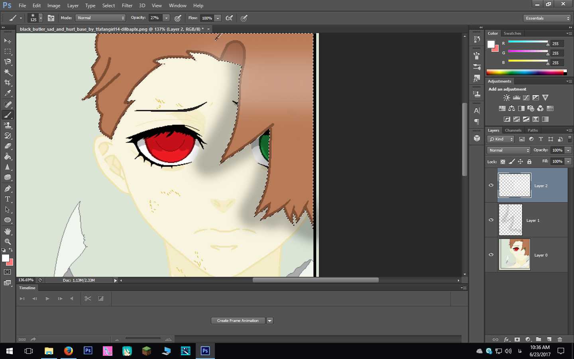
Task: Select the Clone Stamp tool
Action: 8,125
